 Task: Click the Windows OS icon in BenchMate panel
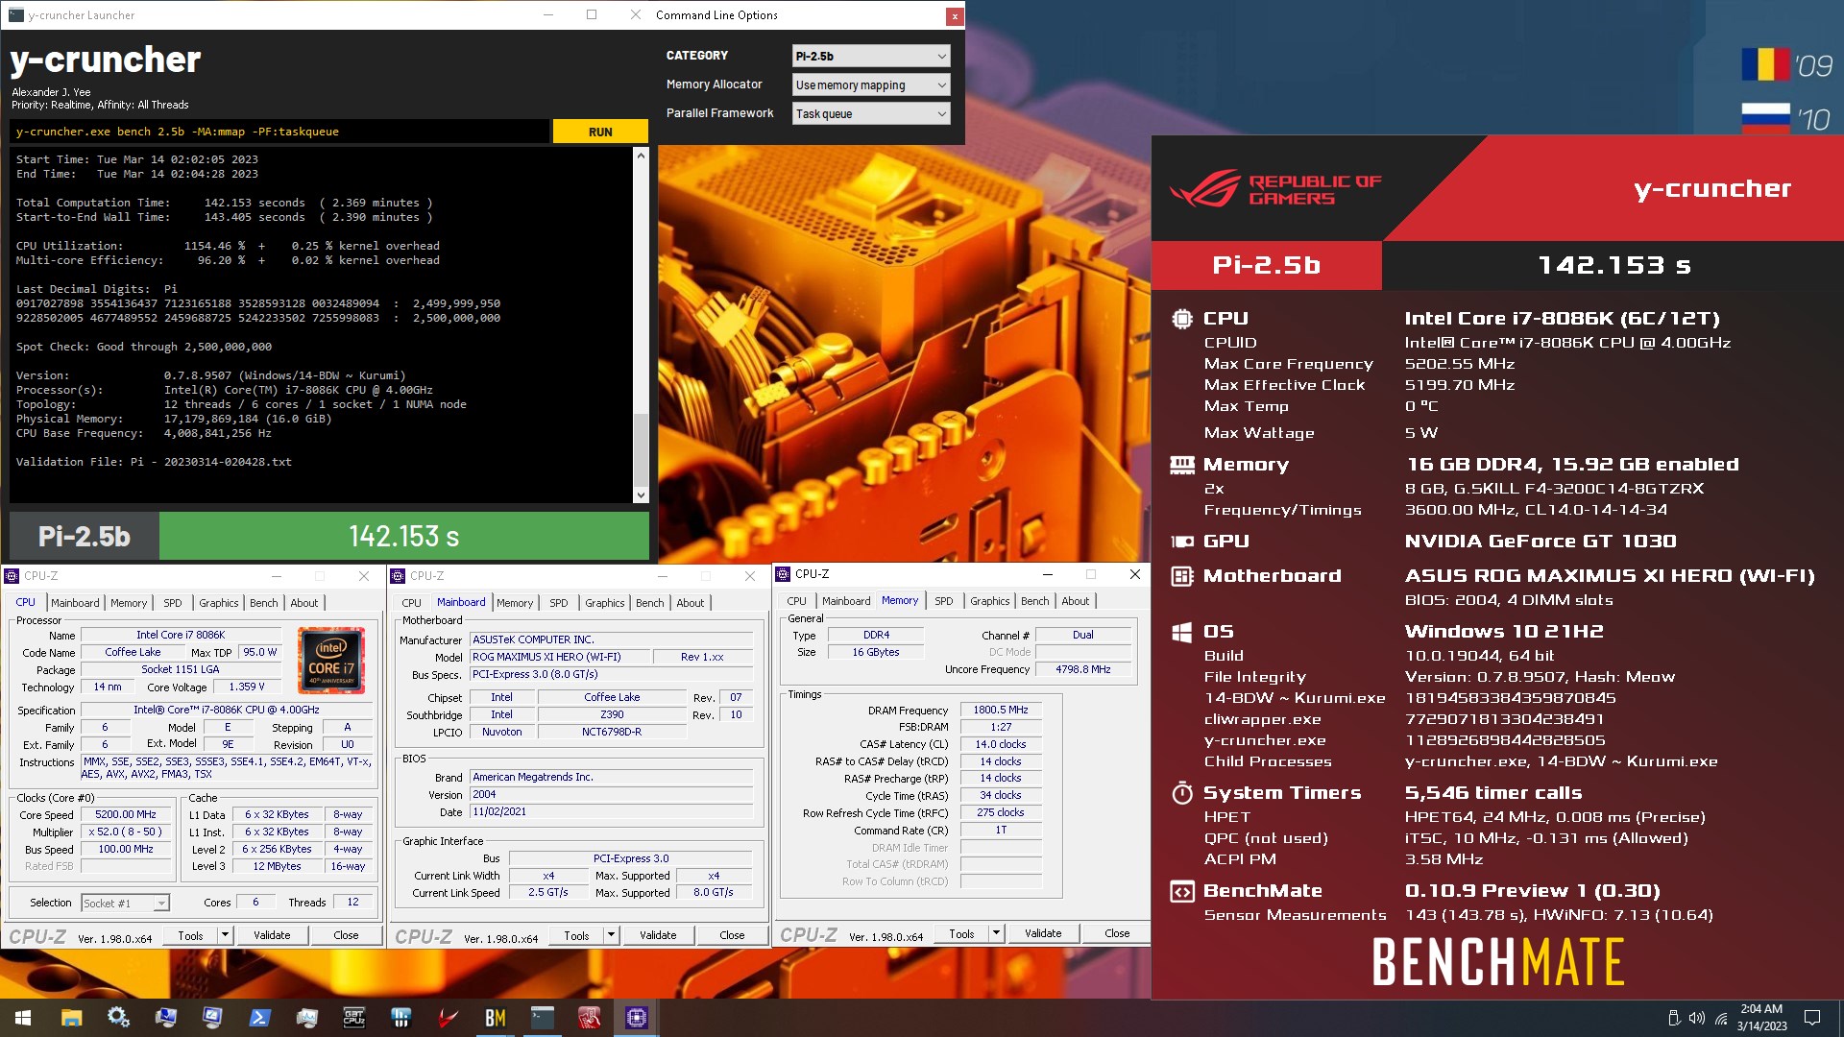click(x=1181, y=632)
